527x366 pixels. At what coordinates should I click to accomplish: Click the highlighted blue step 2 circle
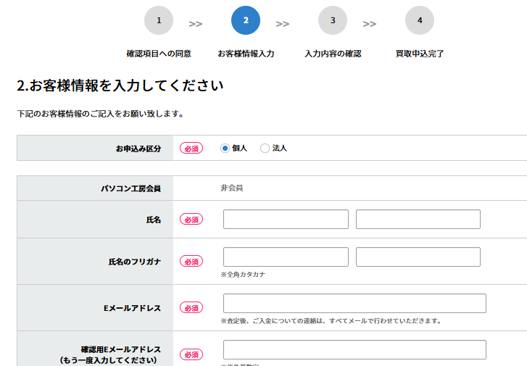coord(246,20)
